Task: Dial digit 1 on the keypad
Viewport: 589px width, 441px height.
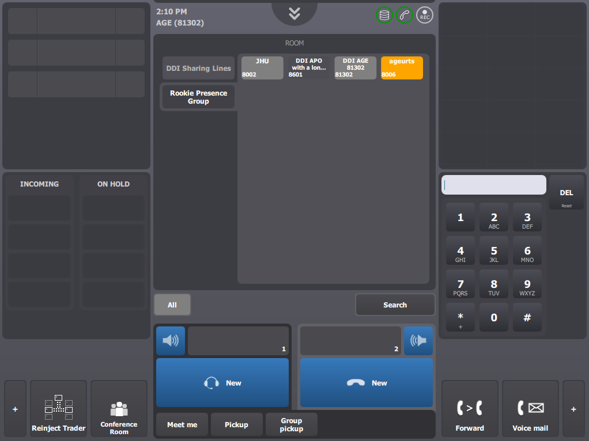Action: click(460, 217)
